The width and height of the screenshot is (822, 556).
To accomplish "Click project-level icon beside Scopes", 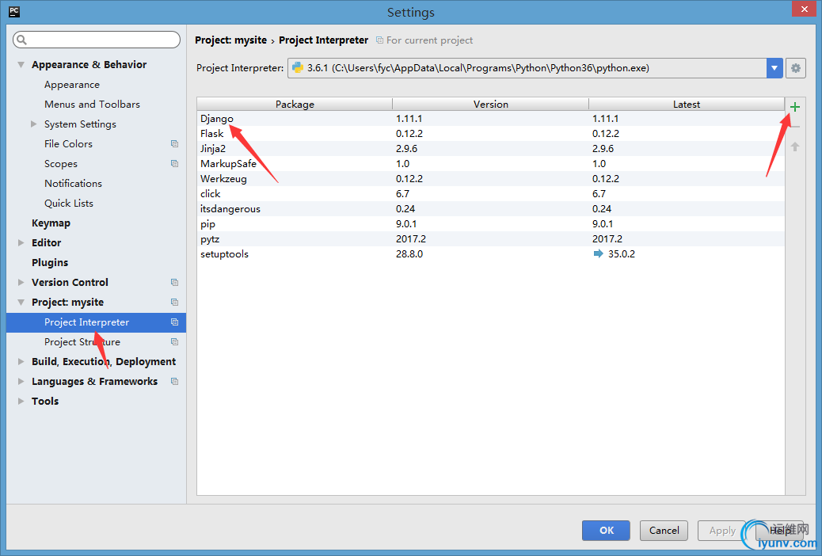I will (174, 164).
